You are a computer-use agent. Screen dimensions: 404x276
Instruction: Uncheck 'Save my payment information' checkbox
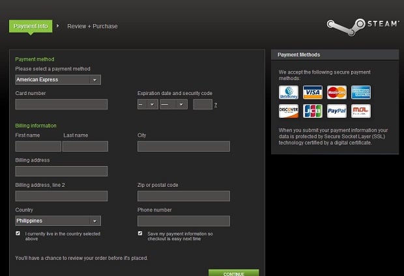(140, 233)
